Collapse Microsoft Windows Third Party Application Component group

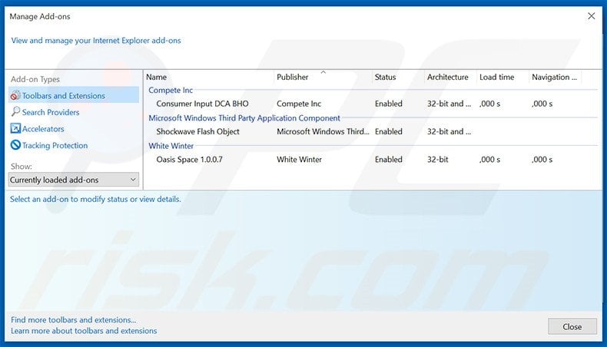click(x=244, y=118)
